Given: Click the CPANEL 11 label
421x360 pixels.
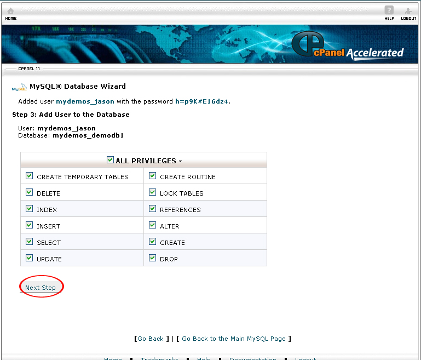Looking at the screenshot, I should click(x=29, y=69).
